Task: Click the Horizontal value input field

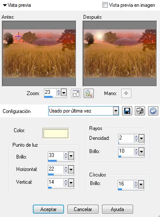Action: (x=55, y=169)
